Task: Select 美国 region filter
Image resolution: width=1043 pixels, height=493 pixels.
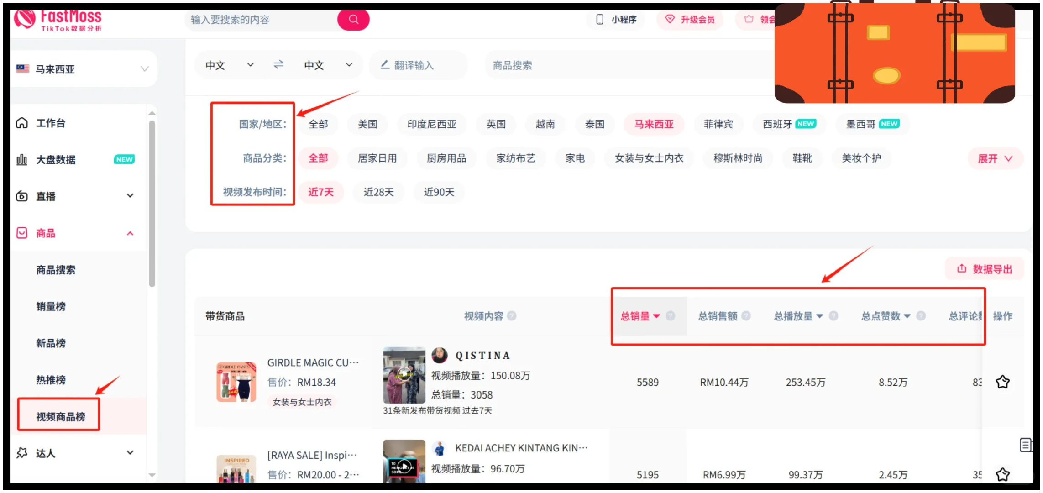Action: [x=367, y=124]
